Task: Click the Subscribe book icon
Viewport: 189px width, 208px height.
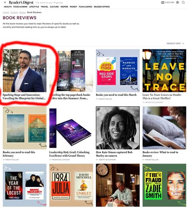Action: pos(163,2)
